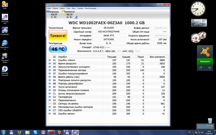Click the avast gadget open-window icon
The image size is (216, 135).
[x=201, y=68]
